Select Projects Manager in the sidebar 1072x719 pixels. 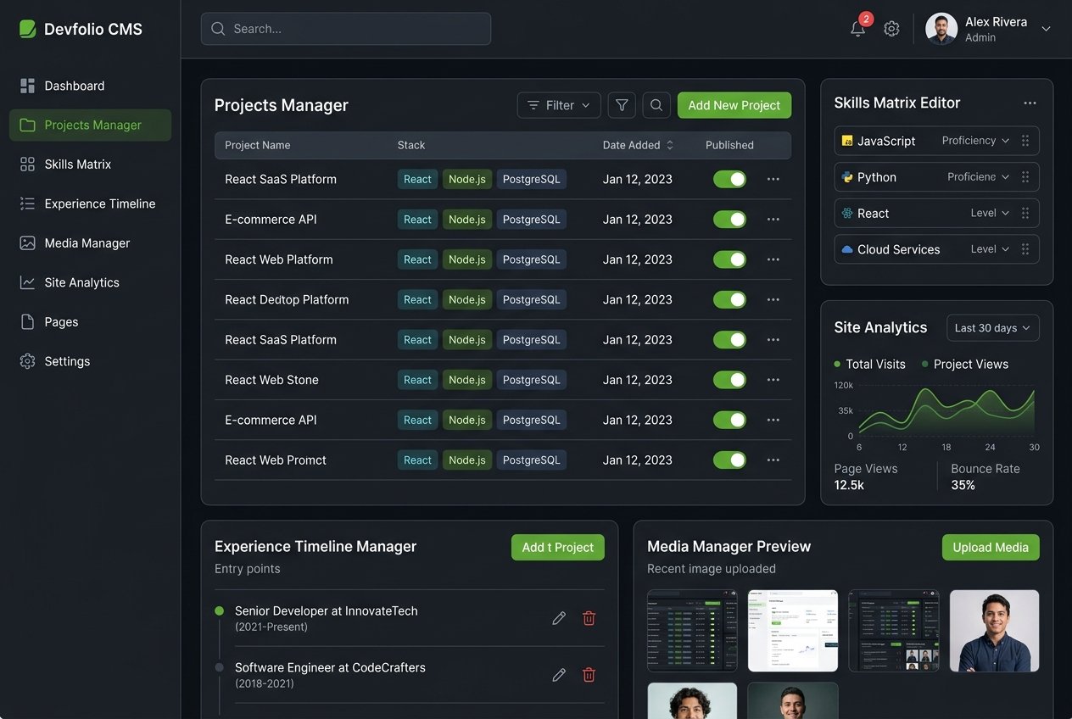point(90,125)
